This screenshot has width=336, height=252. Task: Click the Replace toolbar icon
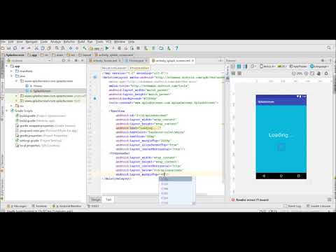point(63,48)
